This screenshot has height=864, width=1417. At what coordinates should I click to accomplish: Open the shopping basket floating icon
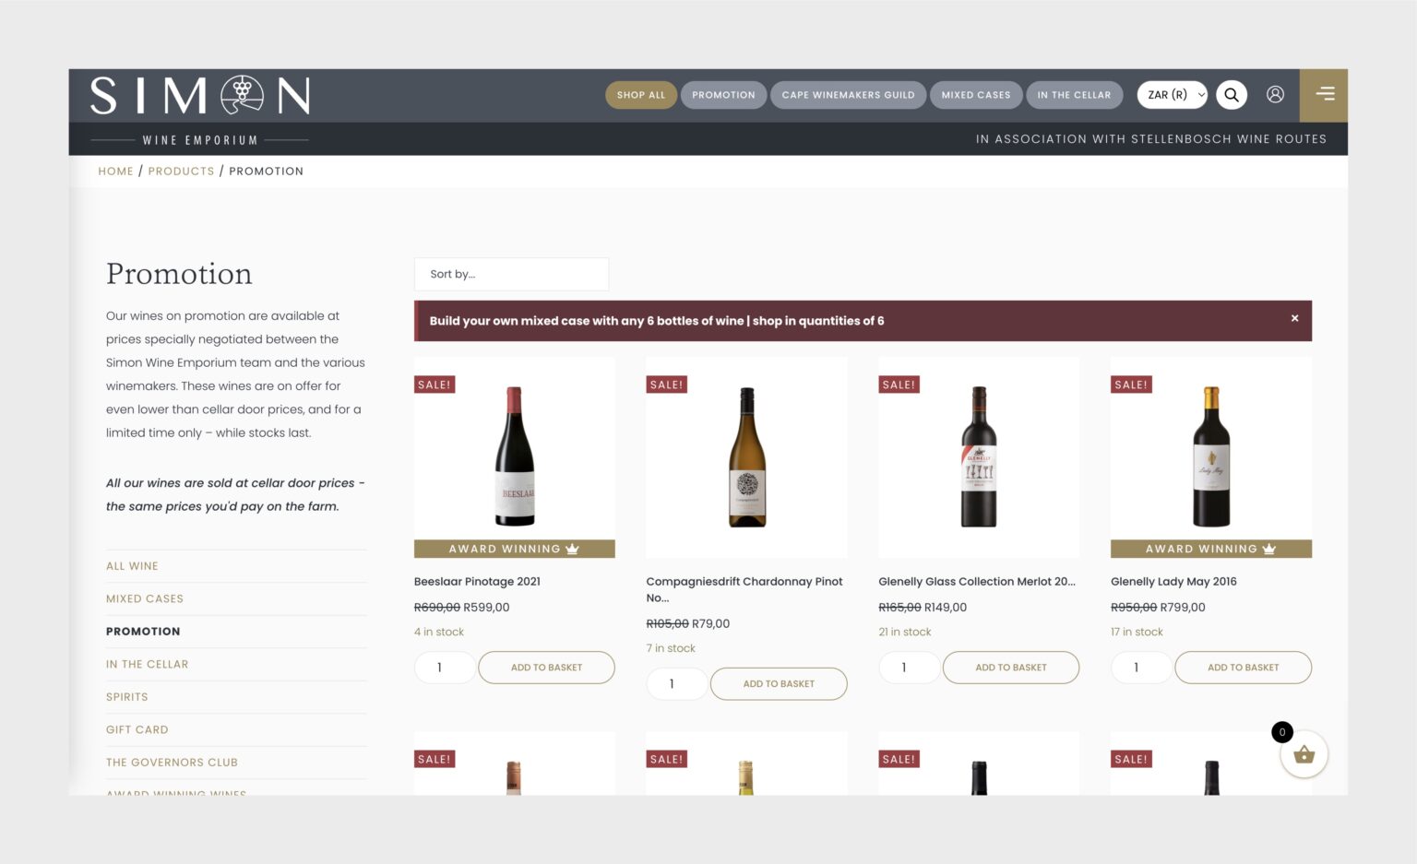point(1304,755)
